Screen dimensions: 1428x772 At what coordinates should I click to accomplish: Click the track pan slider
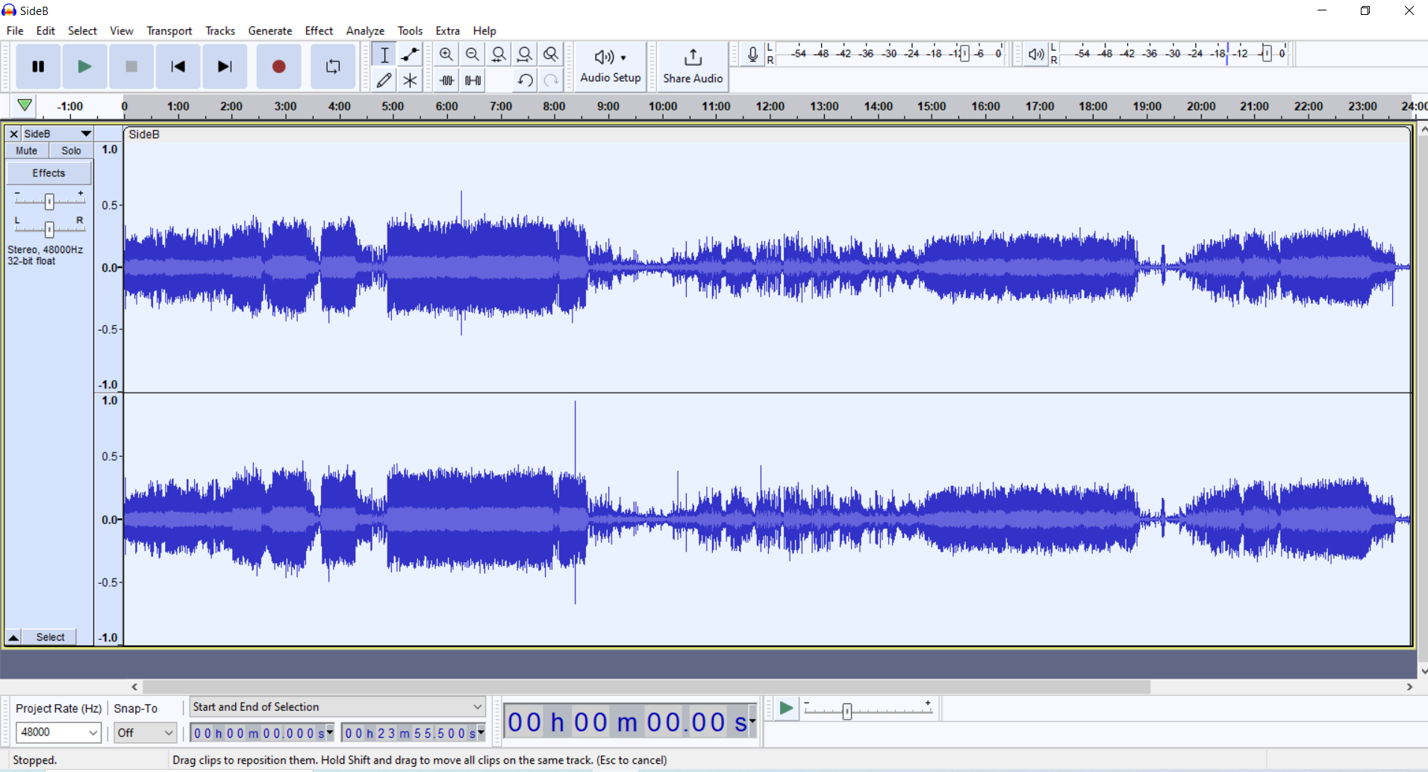point(49,229)
